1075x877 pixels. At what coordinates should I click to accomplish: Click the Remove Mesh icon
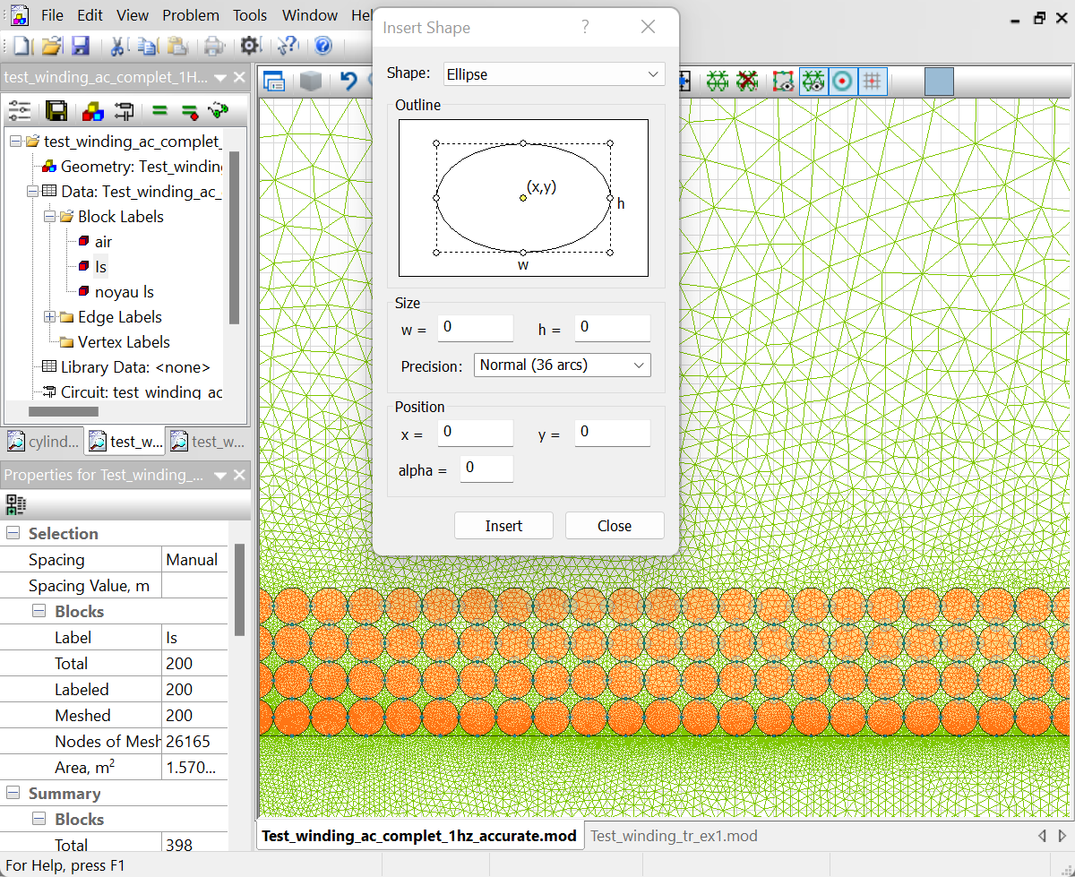coord(747,82)
